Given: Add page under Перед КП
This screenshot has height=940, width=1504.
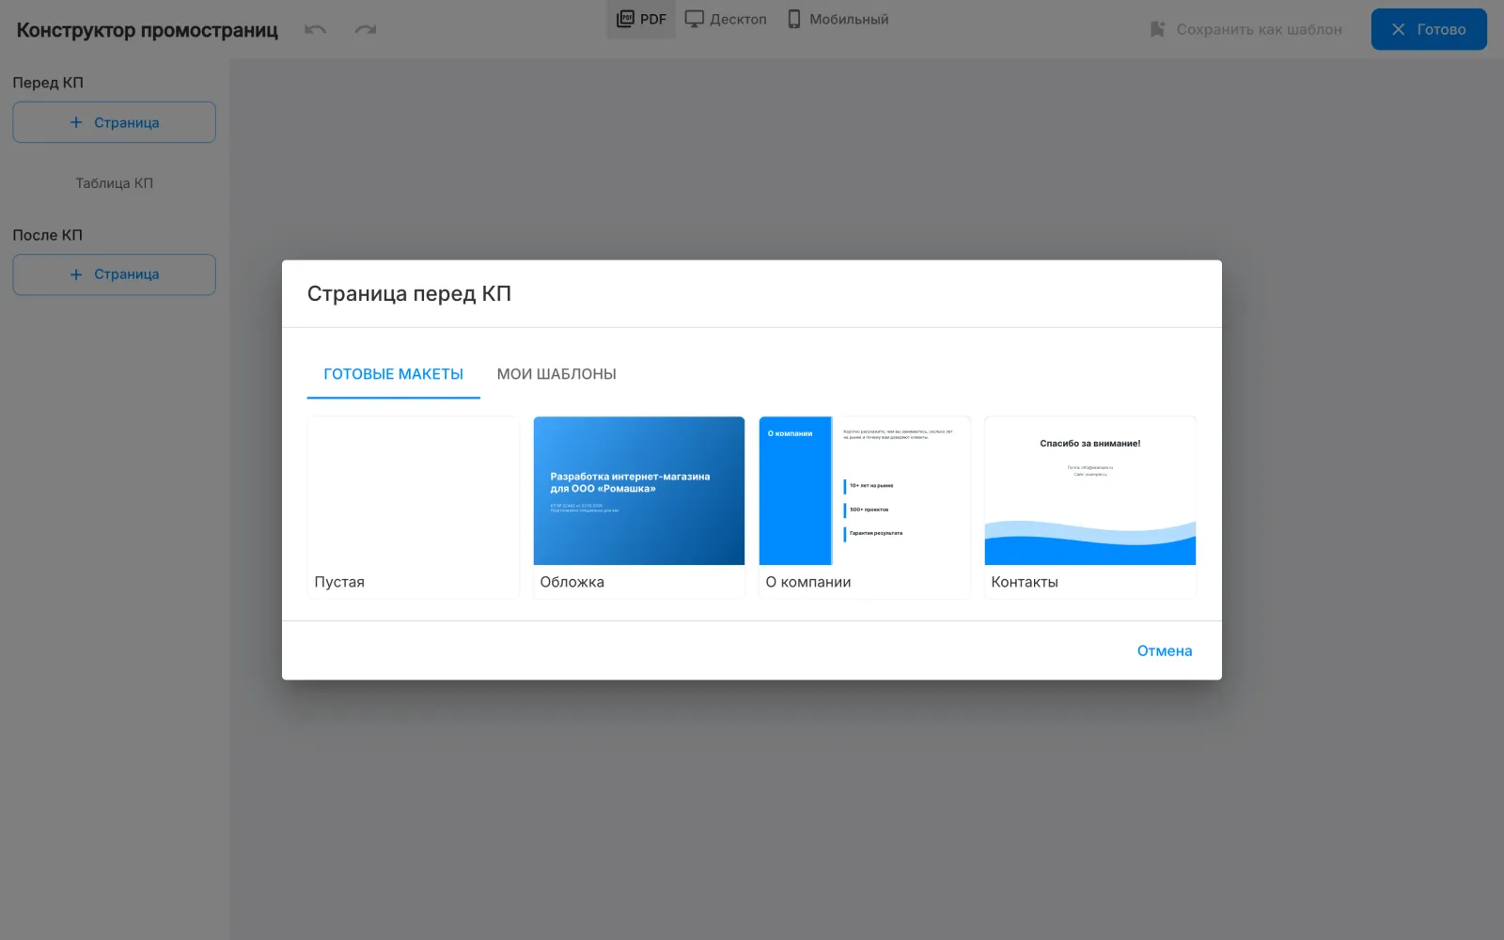Looking at the screenshot, I should (x=114, y=122).
